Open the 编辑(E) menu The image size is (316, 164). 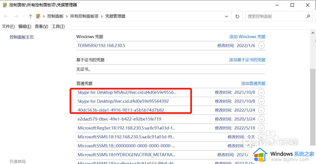click(25, 26)
